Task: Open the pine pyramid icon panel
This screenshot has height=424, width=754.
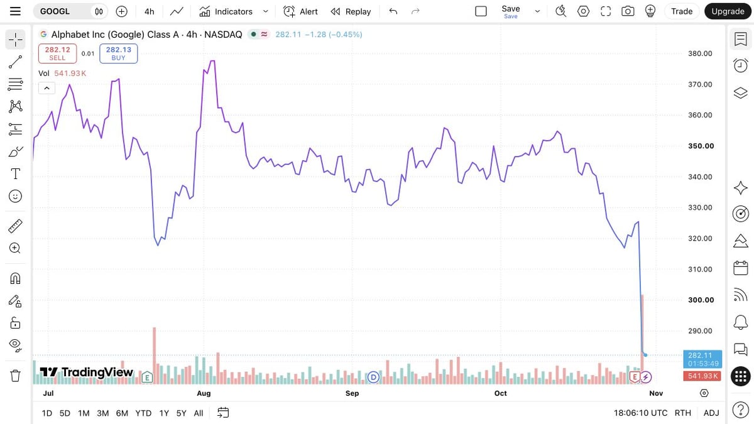Action: coord(740,241)
